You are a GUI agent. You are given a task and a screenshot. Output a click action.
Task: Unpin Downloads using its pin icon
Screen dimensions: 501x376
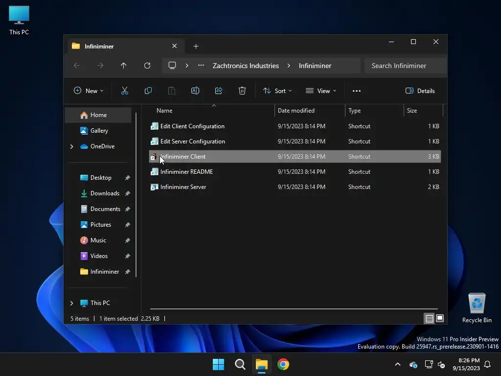coord(128,193)
